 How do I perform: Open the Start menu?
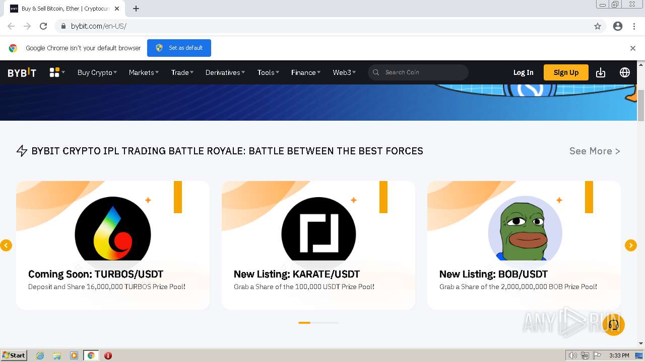click(14, 355)
